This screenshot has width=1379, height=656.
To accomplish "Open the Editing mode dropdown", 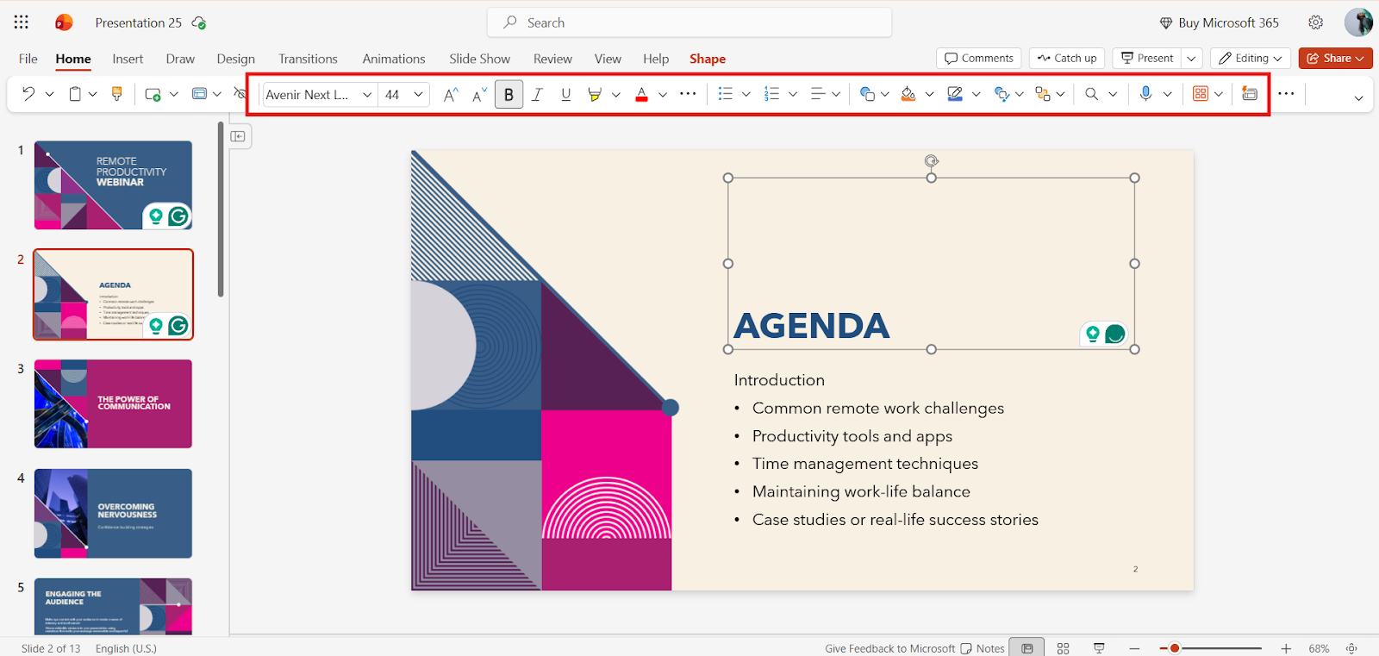I will click(1251, 58).
